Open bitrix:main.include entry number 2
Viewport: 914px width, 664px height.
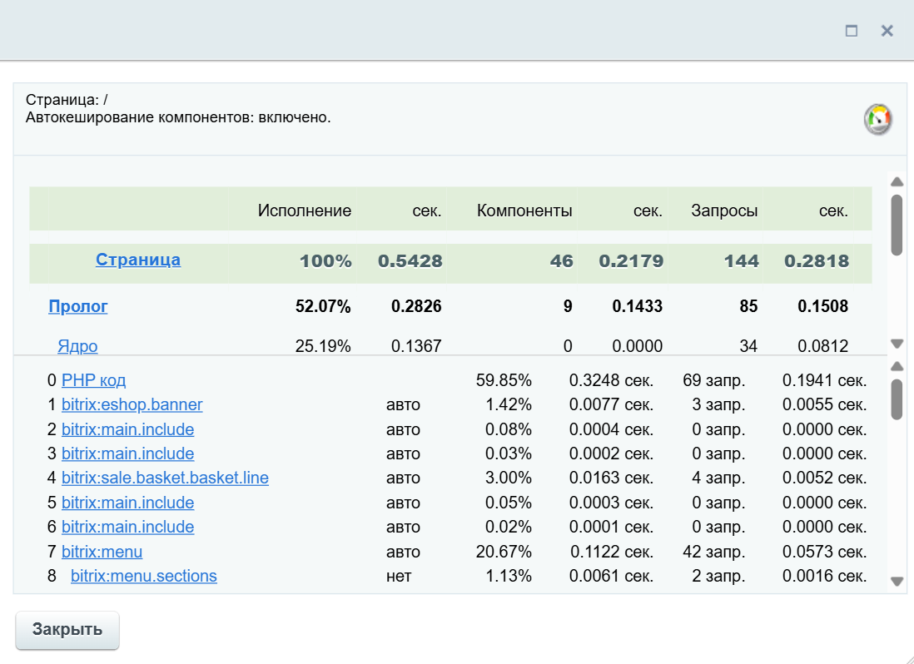(127, 429)
